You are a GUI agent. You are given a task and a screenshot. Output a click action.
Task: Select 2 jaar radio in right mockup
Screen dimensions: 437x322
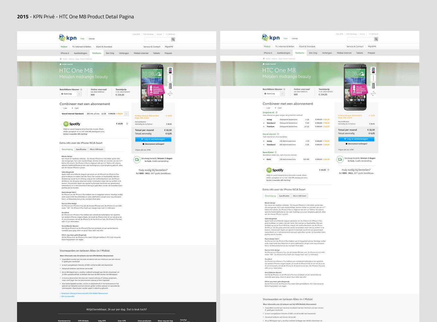coord(275,108)
